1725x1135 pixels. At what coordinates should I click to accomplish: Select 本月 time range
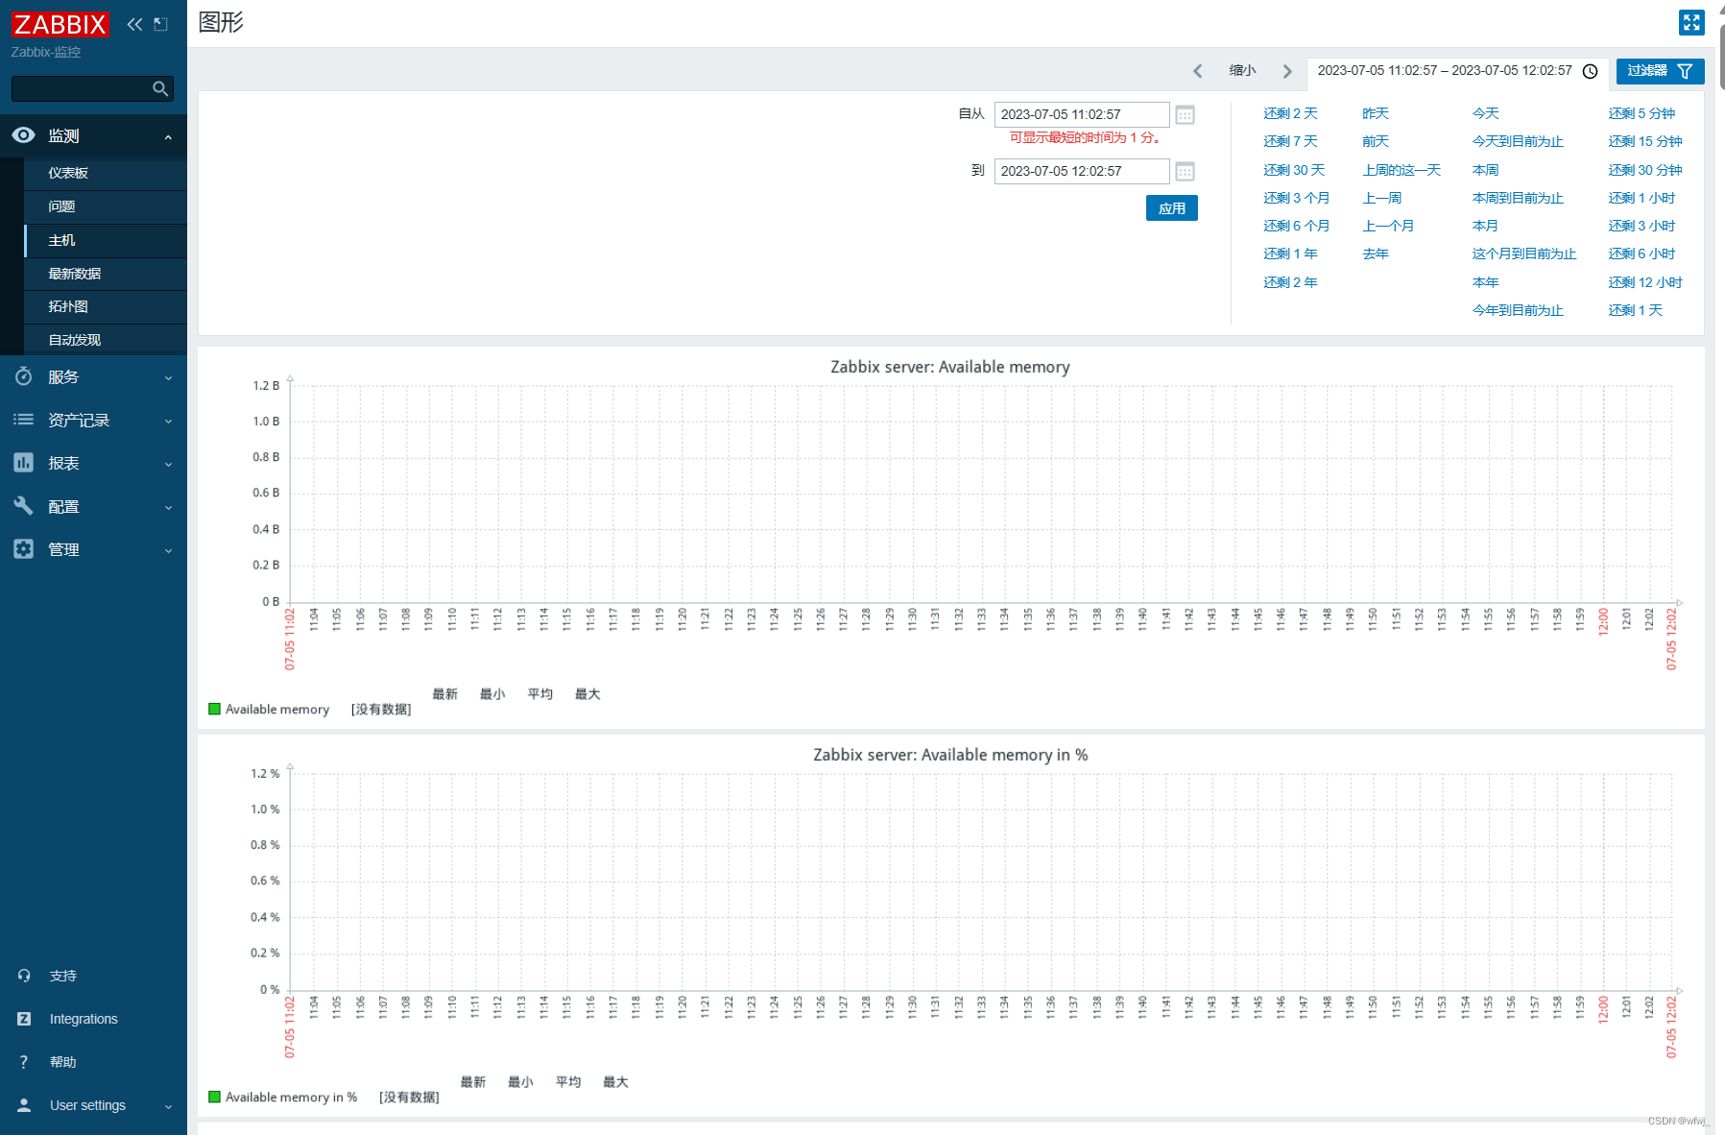coord(1485,226)
